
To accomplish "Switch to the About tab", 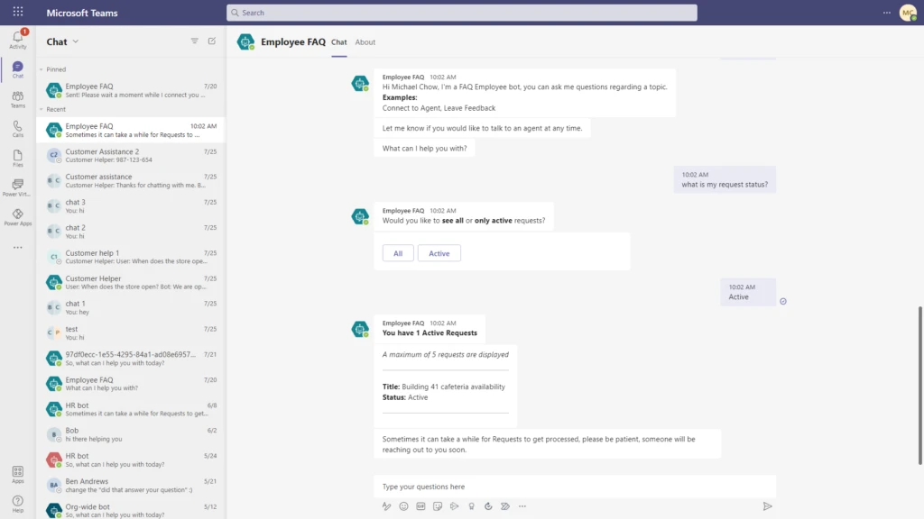I will pyautogui.click(x=365, y=42).
